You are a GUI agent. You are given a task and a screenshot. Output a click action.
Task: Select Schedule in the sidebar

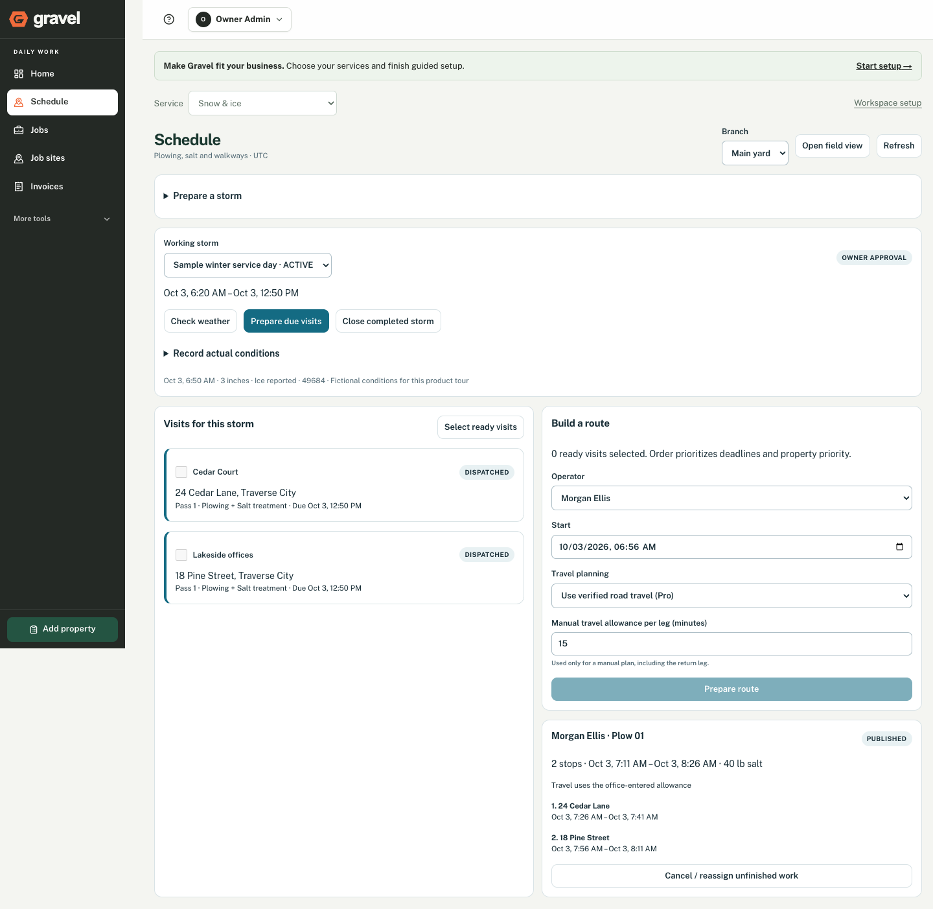62,102
